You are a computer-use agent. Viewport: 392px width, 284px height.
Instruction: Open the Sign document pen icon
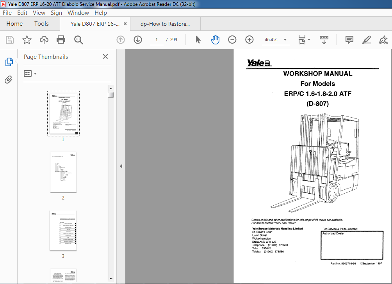tap(383, 40)
